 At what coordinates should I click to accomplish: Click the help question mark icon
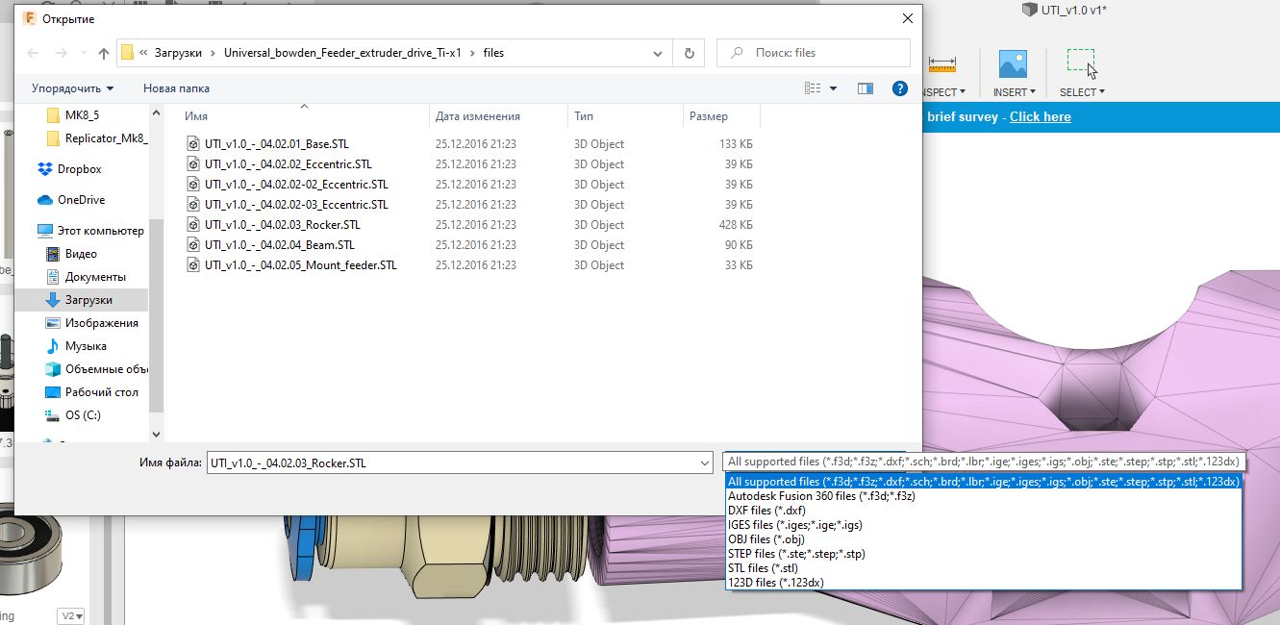click(900, 88)
